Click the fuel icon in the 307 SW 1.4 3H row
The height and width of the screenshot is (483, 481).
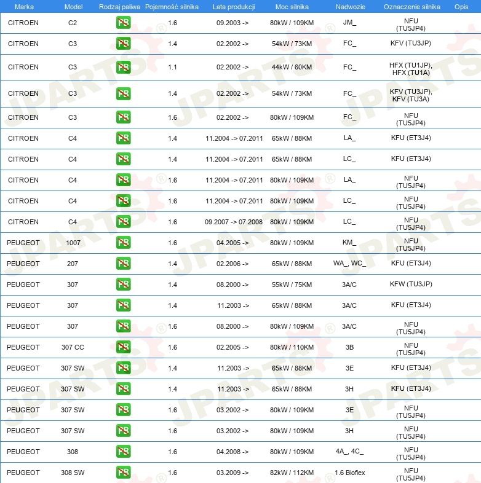tap(124, 389)
